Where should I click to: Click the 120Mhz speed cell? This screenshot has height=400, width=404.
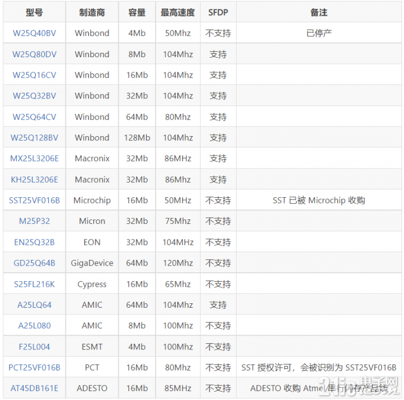pyautogui.click(x=178, y=263)
